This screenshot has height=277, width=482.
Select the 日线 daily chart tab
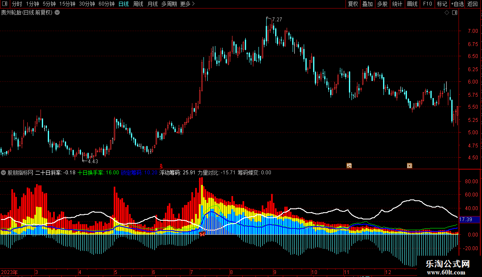(x=124, y=4)
